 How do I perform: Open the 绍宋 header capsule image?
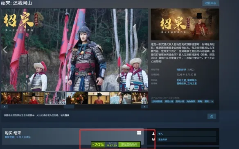tap(185, 24)
